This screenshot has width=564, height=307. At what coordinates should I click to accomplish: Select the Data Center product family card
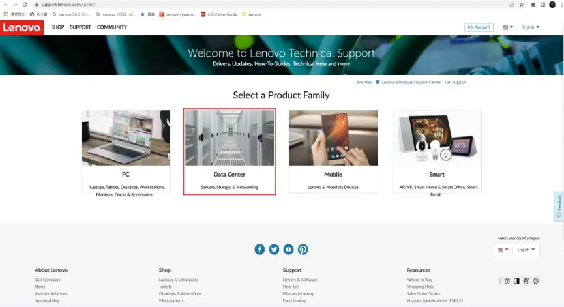[x=230, y=151]
